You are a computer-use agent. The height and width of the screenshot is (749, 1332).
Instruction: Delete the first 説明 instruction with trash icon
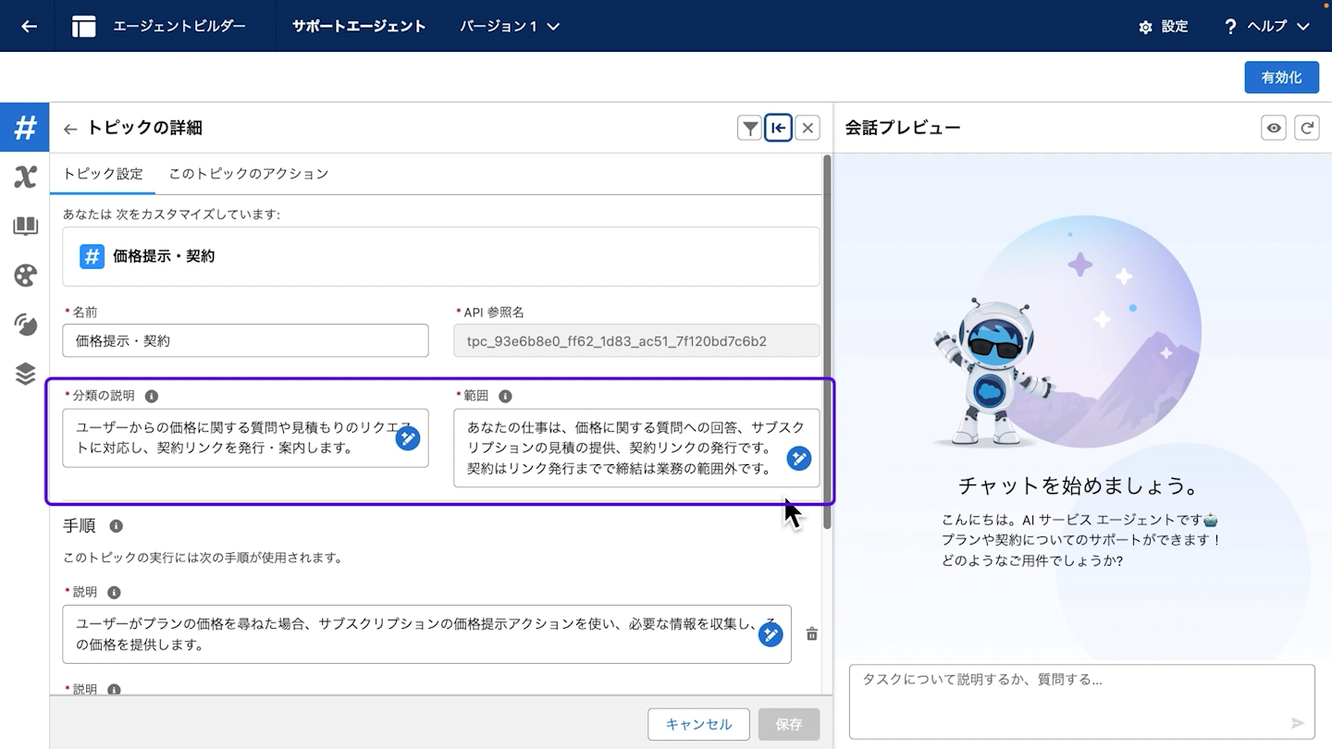pos(811,634)
